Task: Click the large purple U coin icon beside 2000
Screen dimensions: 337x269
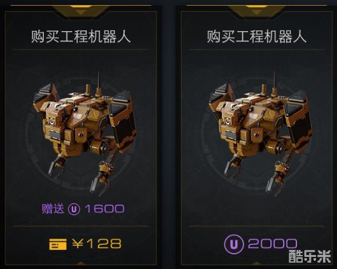Action: tap(234, 244)
